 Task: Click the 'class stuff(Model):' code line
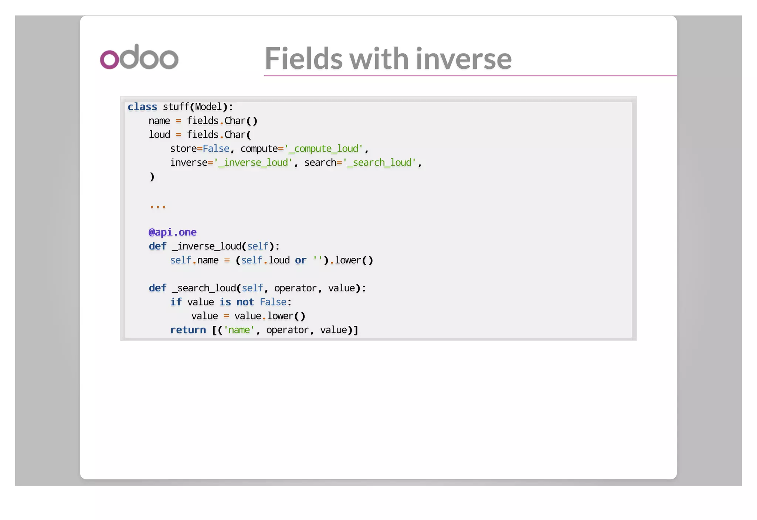180,107
